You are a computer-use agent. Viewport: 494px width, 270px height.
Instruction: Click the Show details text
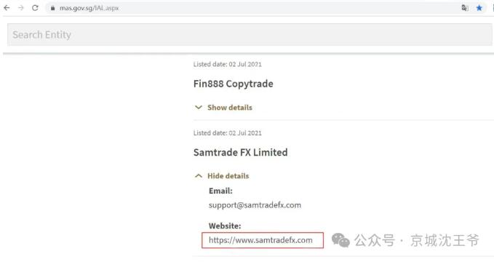point(230,108)
